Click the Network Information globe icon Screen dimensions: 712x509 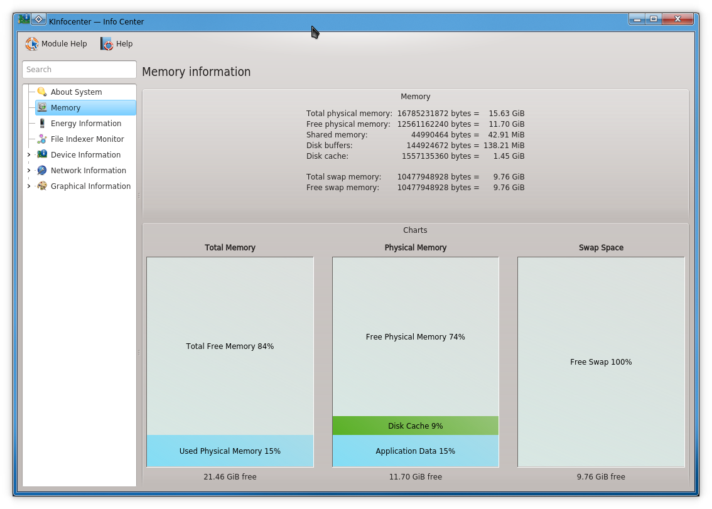tap(42, 170)
